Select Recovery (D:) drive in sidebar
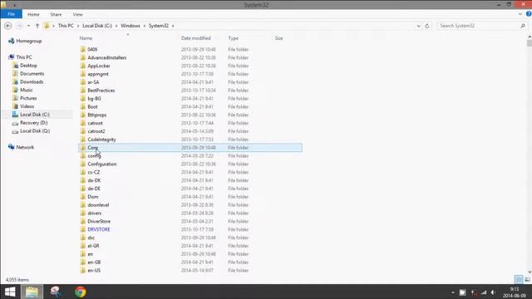The width and height of the screenshot is (532, 299). [33, 123]
